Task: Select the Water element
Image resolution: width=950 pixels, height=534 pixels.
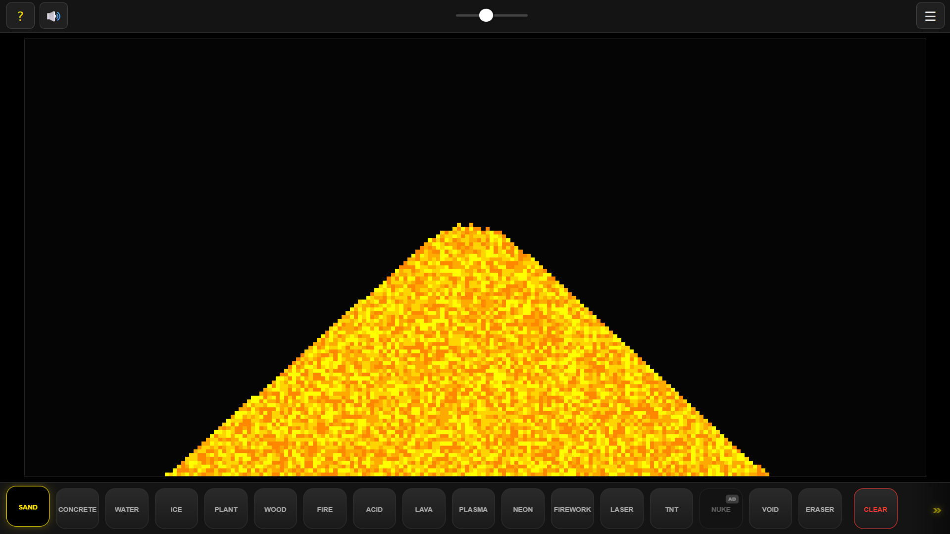Action: 127,509
